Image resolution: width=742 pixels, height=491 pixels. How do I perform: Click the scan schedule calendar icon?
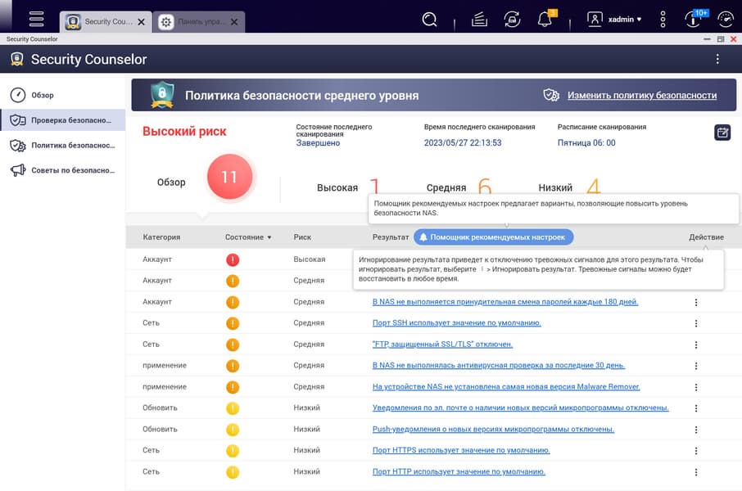[x=722, y=133]
